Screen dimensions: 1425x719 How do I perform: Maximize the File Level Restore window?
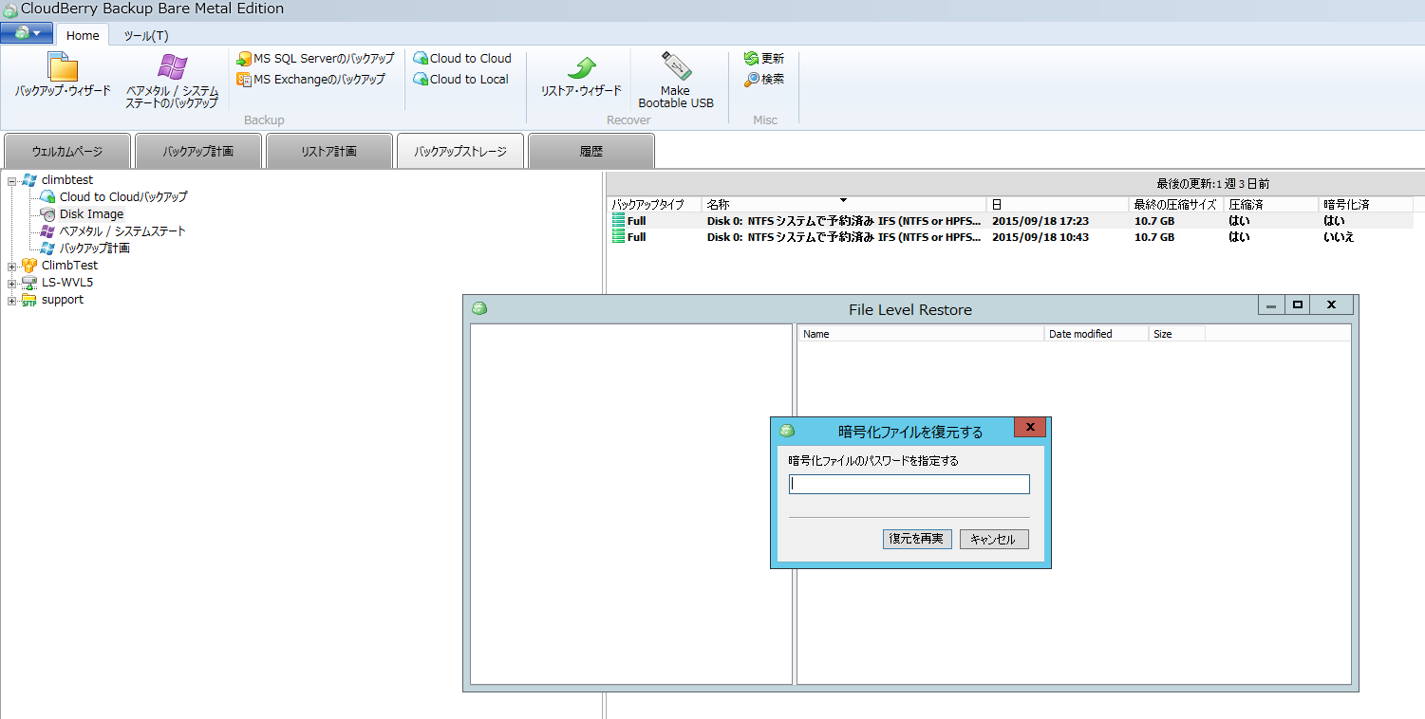point(1298,304)
